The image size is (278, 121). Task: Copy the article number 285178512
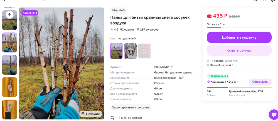pos(171,67)
